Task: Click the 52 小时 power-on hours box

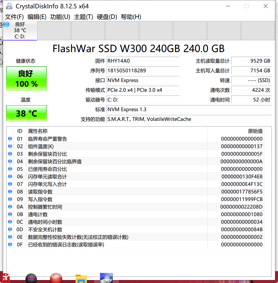Action: click(x=252, y=100)
